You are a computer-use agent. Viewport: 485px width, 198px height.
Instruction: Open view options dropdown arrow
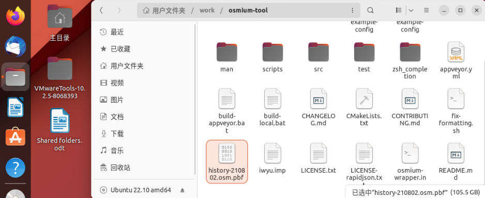coord(411,10)
